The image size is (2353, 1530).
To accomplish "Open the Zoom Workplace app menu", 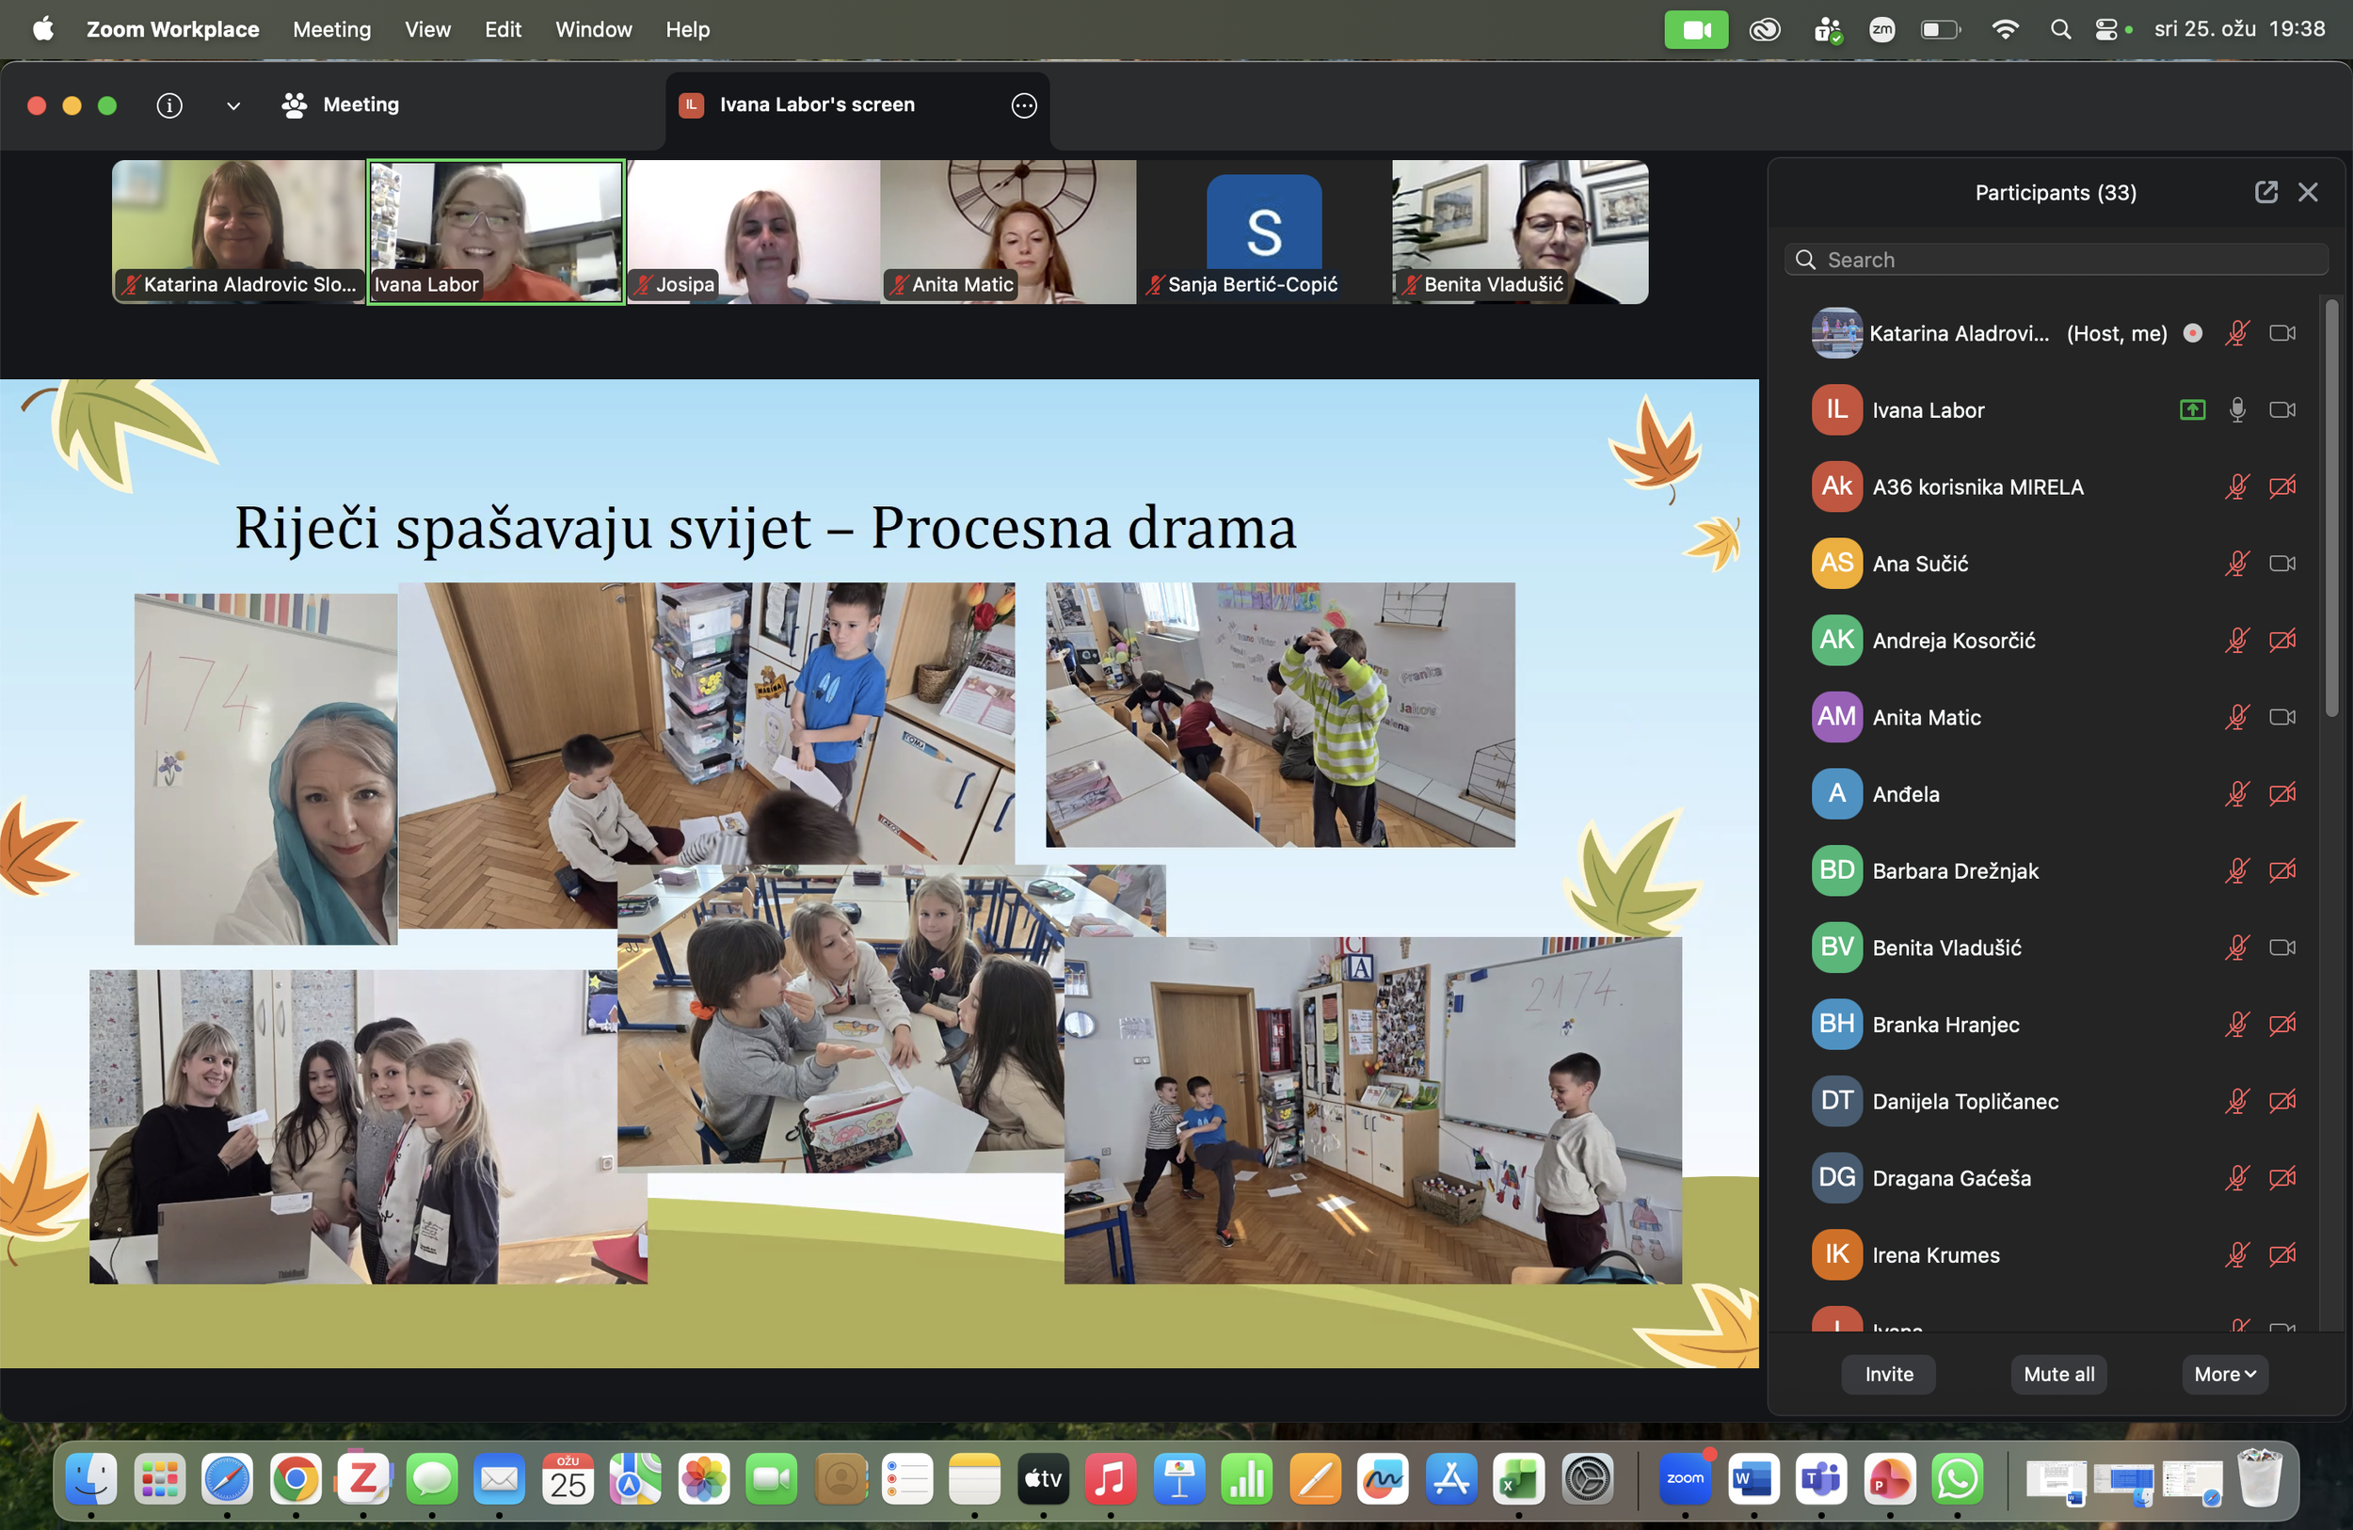I will (x=173, y=30).
